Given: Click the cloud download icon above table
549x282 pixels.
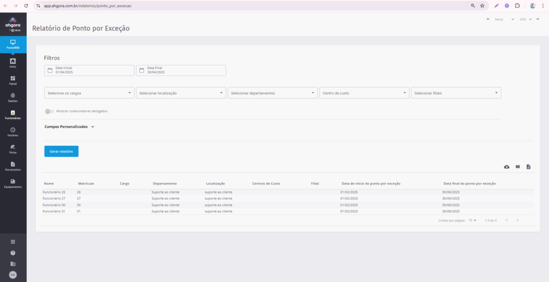Looking at the screenshot, I should pyautogui.click(x=507, y=167).
